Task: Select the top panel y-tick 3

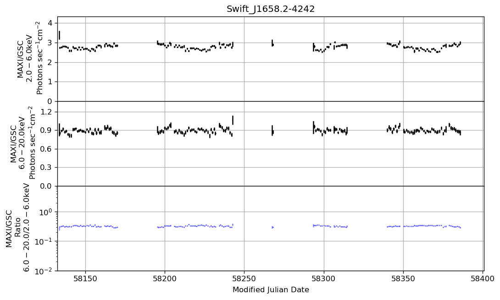Action: (51, 43)
